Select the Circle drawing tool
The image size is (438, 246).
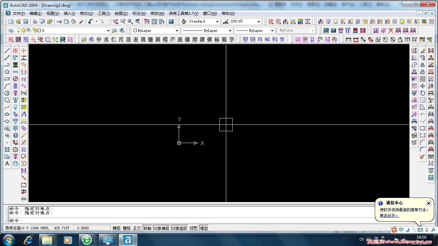coord(7,93)
